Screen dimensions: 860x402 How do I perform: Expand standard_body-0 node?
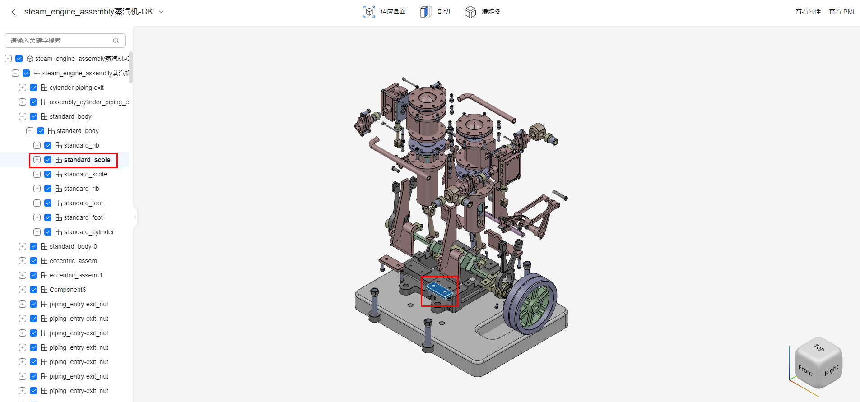point(23,246)
